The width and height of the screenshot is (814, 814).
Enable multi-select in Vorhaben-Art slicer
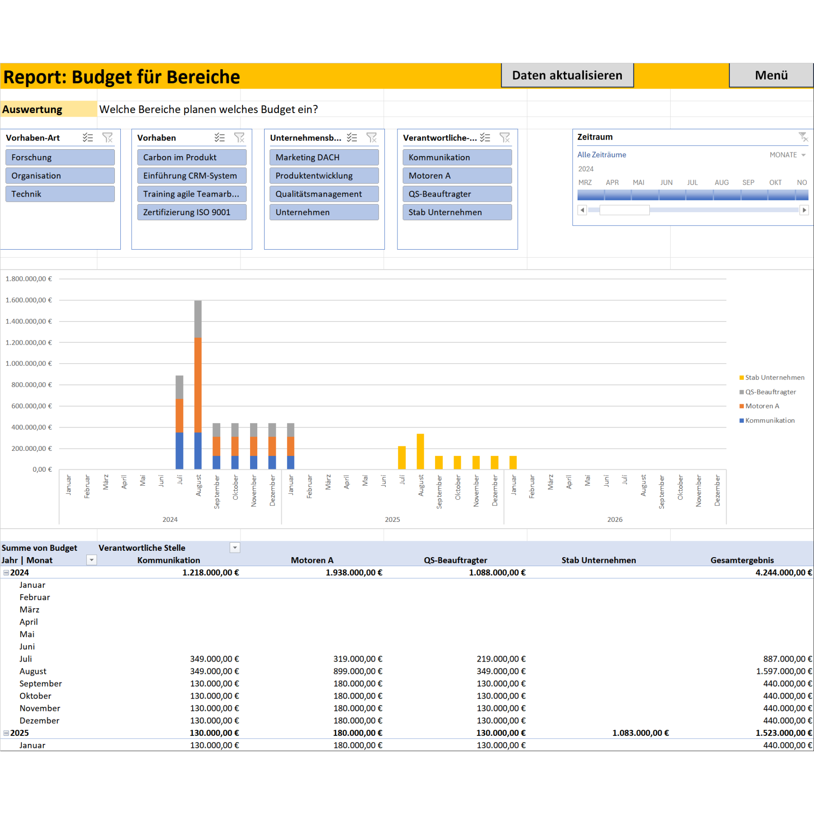pyautogui.click(x=88, y=138)
